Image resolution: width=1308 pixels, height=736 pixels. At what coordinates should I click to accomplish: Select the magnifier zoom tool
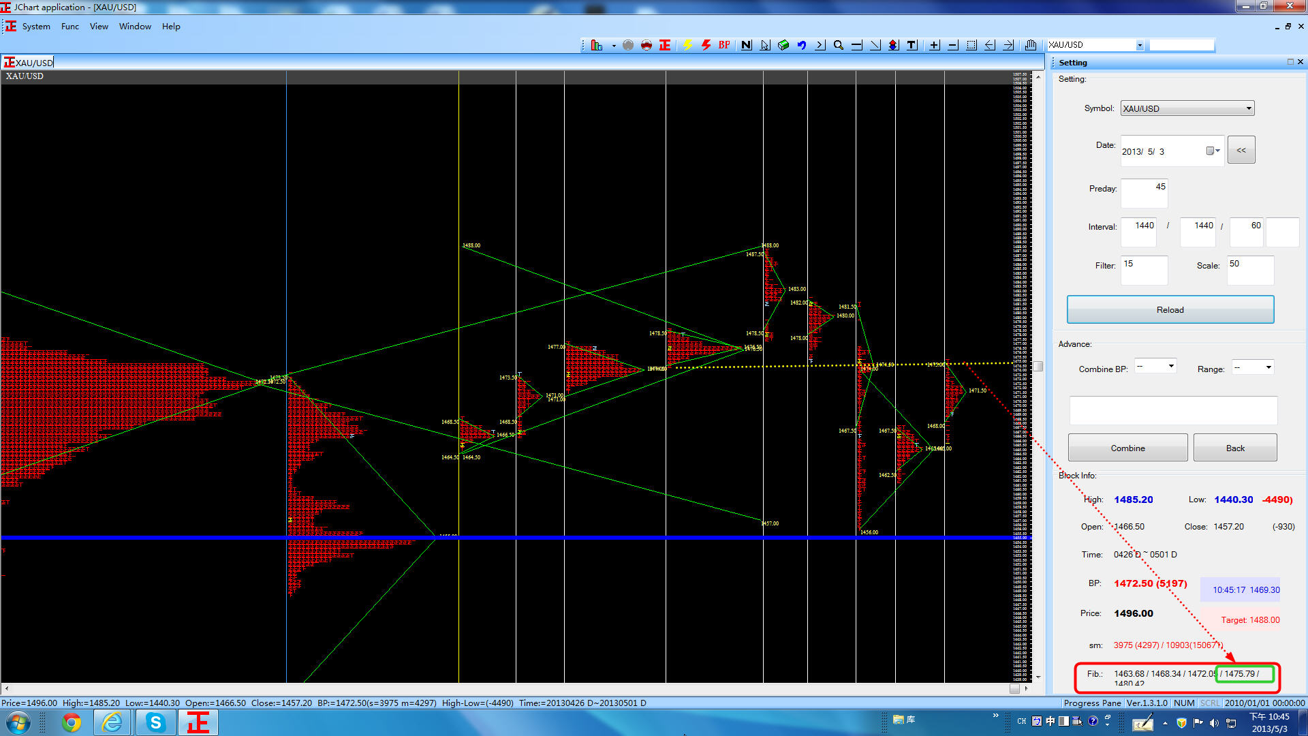(x=839, y=45)
